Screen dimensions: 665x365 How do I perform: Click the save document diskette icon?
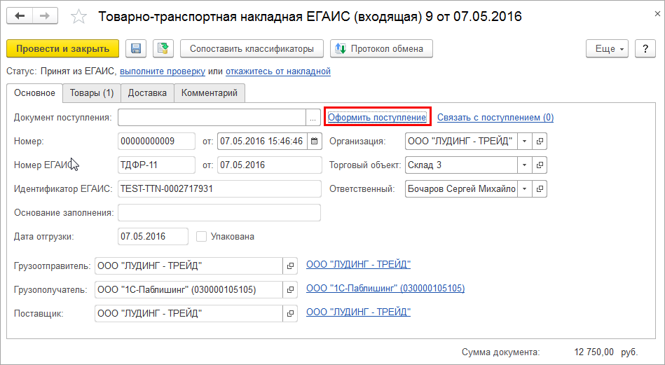click(x=136, y=49)
